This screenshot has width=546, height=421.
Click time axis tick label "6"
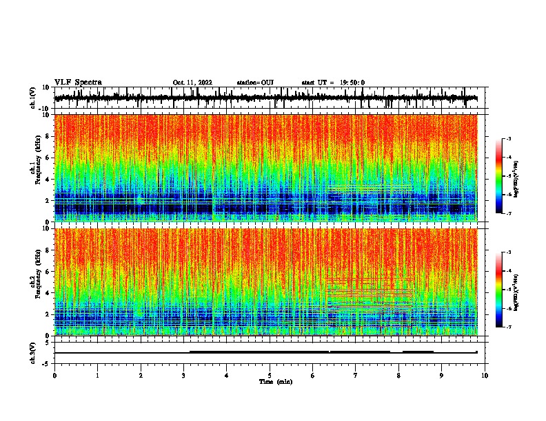[312, 376]
